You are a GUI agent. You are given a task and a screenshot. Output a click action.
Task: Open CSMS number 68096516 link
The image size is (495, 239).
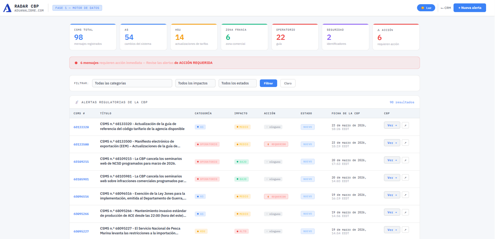coord(81,196)
